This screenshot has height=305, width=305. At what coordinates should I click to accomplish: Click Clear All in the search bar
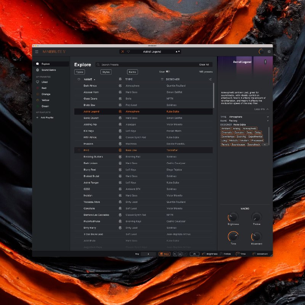point(204,64)
